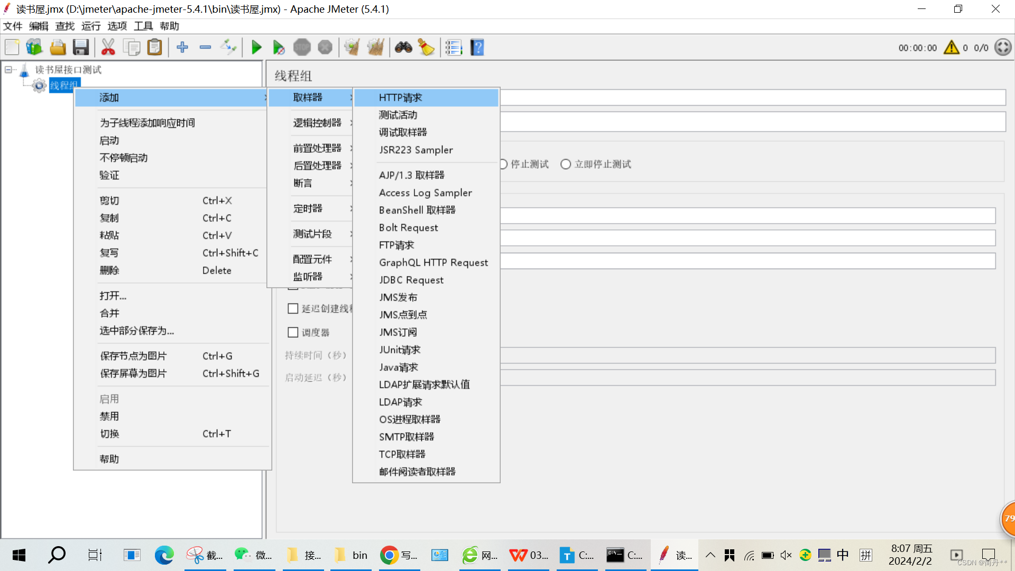Click the volume icon in system tray
The height and width of the screenshot is (571, 1015).
(786, 555)
